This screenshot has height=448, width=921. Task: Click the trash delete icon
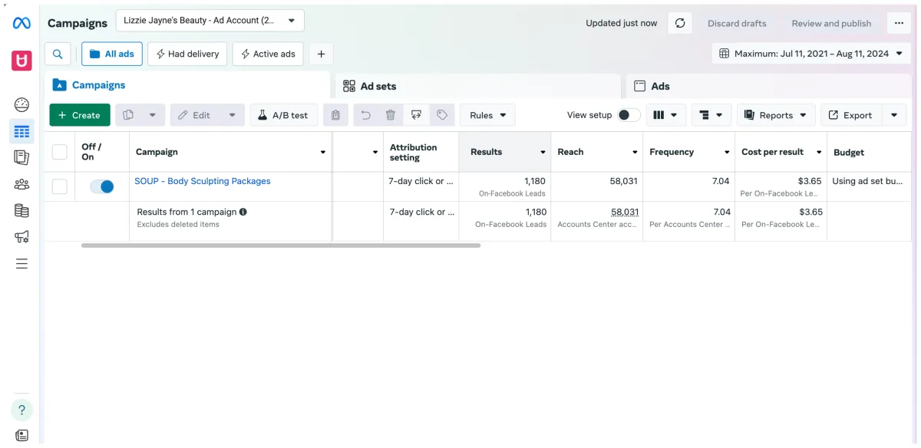391,115
